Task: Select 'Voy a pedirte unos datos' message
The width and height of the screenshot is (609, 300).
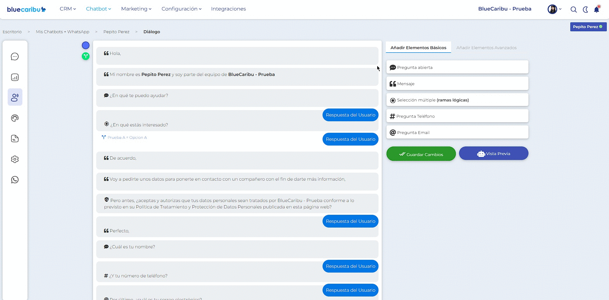Action: (237, 182)
